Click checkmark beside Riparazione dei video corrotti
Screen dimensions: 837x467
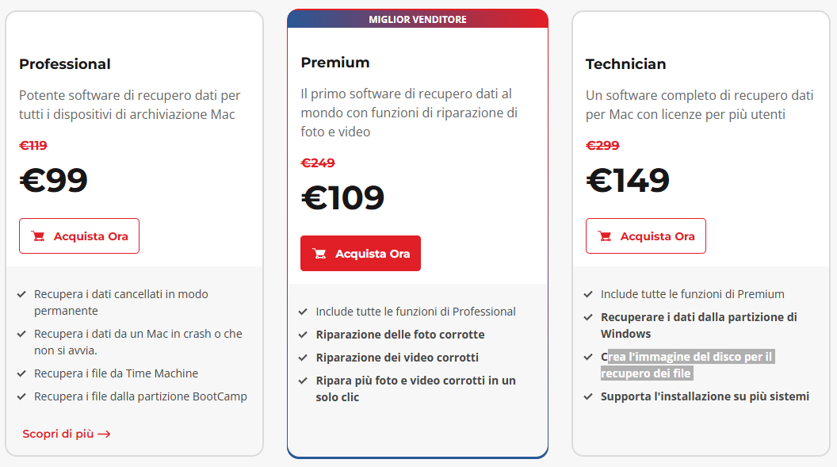click(x=303, y=358)
